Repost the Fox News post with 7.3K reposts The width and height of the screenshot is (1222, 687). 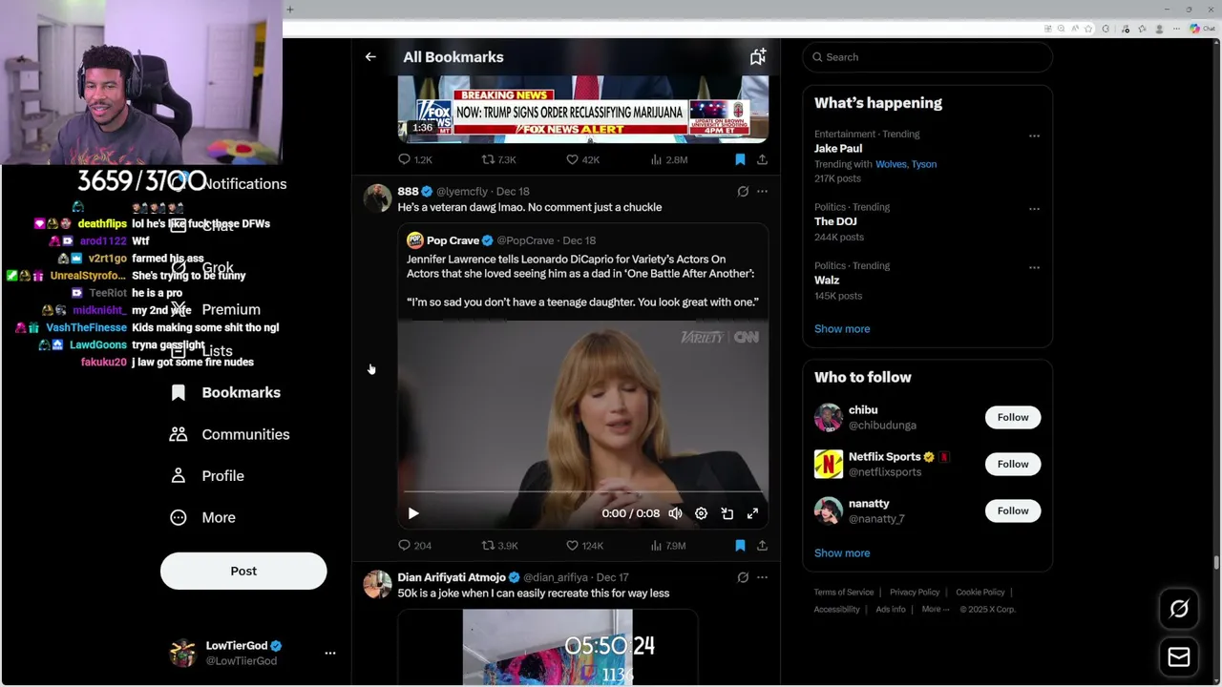[498, 159]
